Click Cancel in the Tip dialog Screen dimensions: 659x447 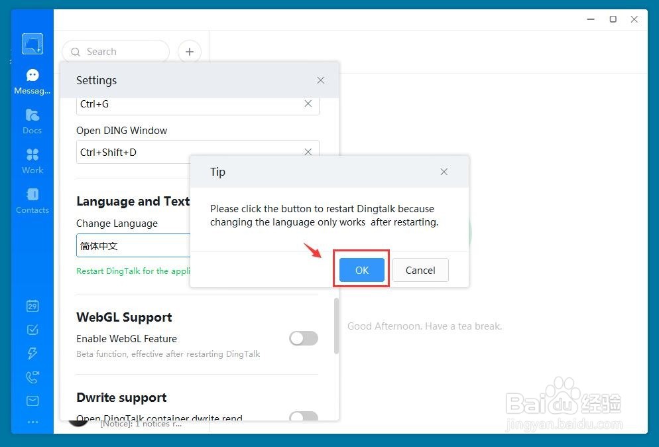pos(420,270)
